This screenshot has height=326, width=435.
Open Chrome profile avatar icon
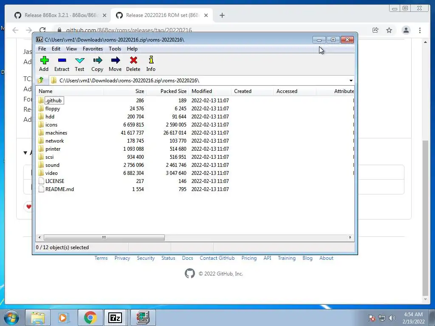[406, 30]
